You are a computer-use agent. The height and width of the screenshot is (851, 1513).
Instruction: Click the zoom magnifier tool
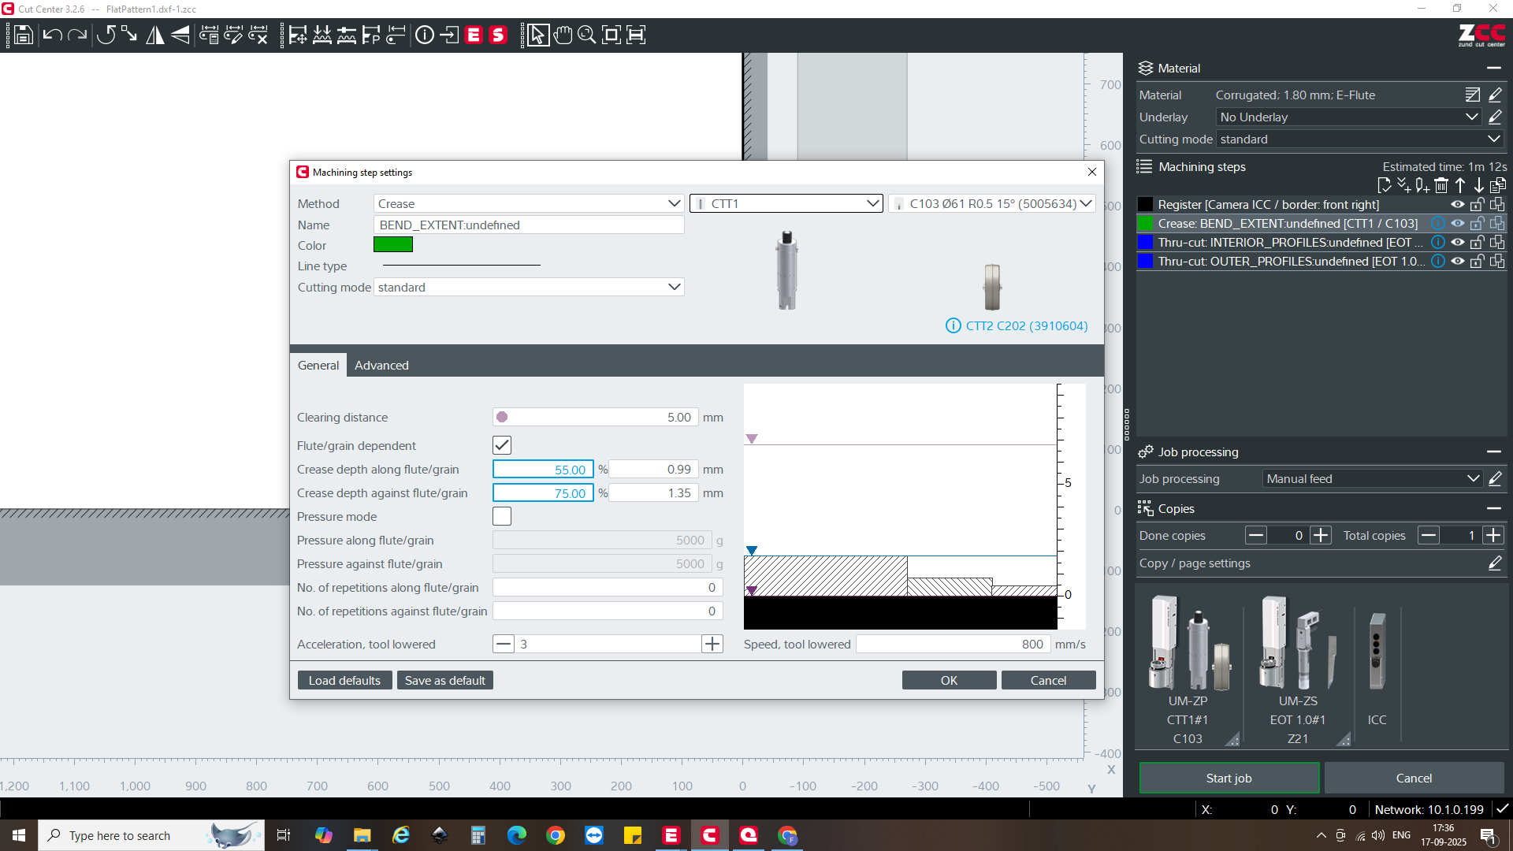[x=586, y=35]
